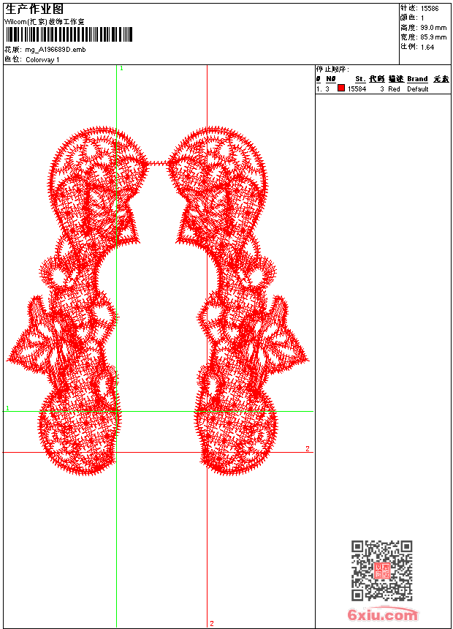Click the red seal in QR code center
This screenshot has width=453, height=629.
(382, 570)
